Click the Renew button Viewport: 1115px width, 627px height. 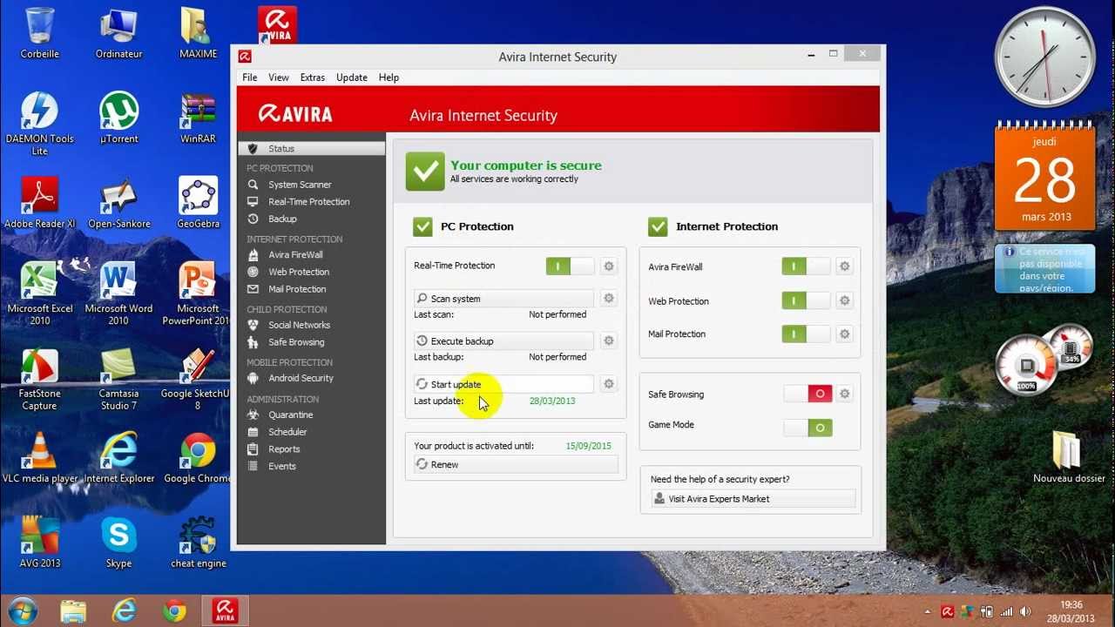click(x=516, y=465)
